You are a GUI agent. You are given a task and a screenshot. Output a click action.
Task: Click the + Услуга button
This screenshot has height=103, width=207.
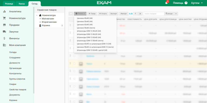[x=103, y=14]
